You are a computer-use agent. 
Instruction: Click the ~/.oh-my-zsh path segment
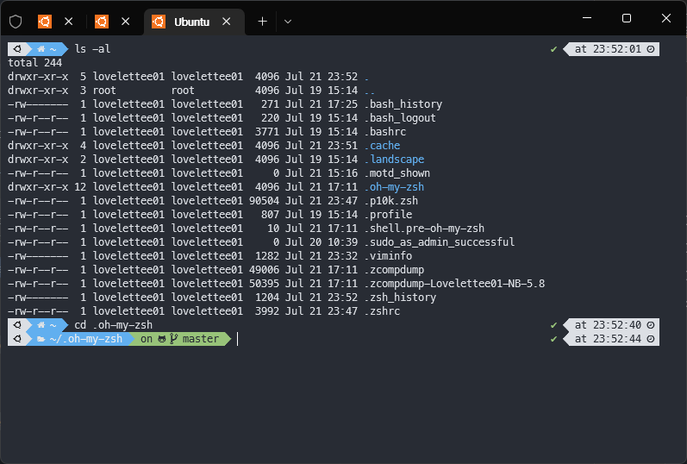[86, 339]
